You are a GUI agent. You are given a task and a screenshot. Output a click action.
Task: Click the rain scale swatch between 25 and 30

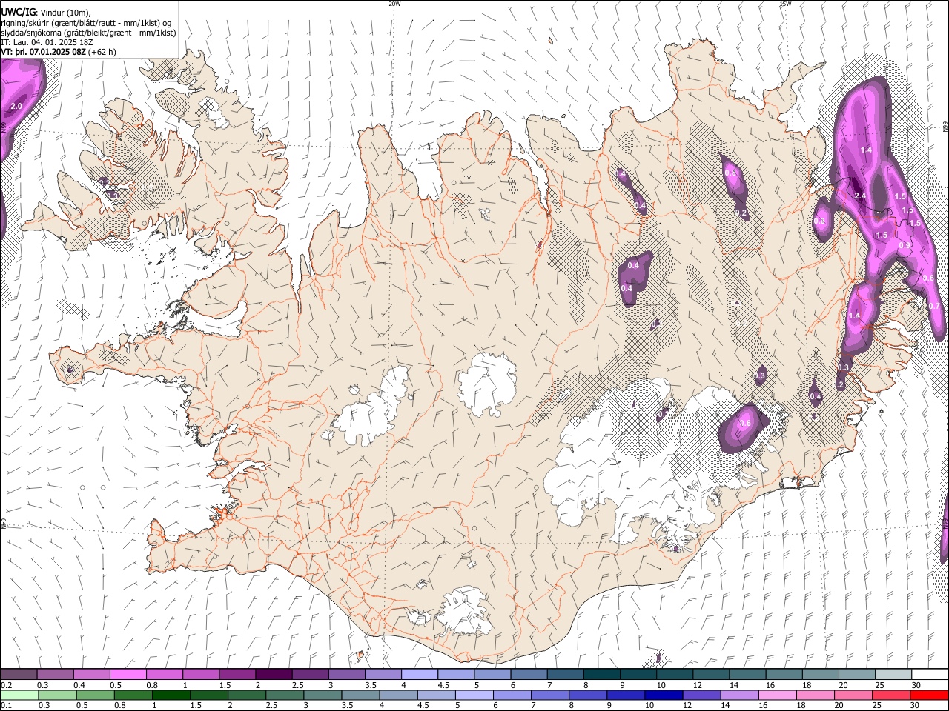click(891, 695)
